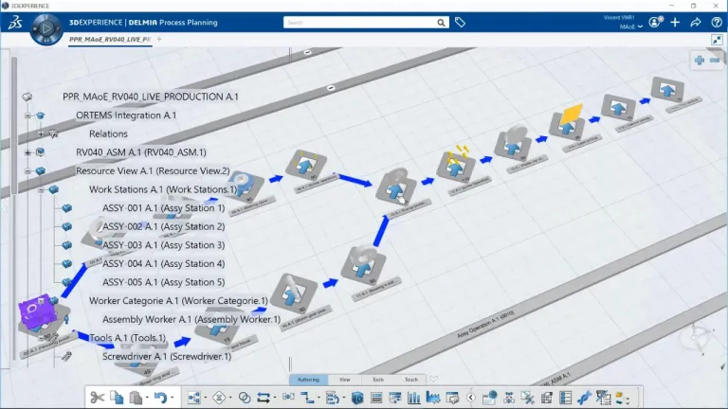Click the Copy icon in the action bar
The height and width of the screenshot is (409, 728).
(117, 398)
